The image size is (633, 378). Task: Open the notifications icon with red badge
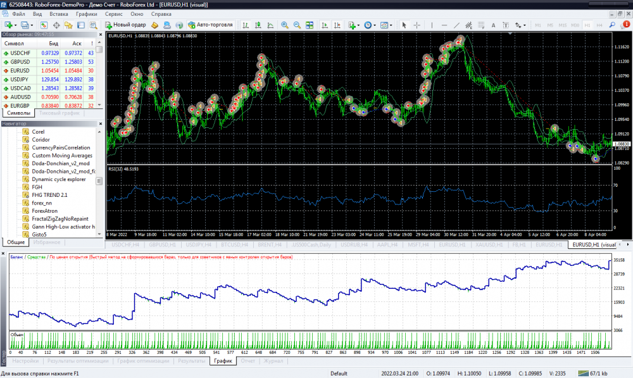click(x=625, y=25)
